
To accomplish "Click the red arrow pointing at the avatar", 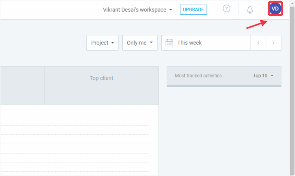I will (256, 25).
